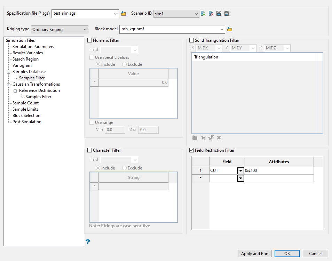Select Variogram in the tree
Image resolution: width=332 pixels, height=261 pixels.
pyautogui.click(x=22, y=65)
